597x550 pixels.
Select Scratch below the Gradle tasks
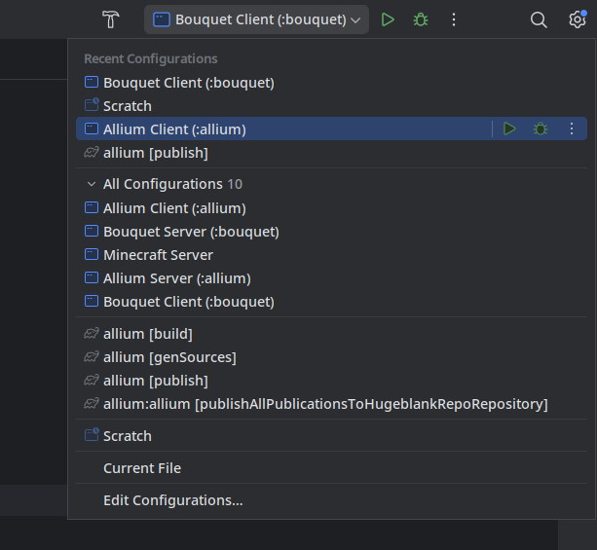pos(331,436)
